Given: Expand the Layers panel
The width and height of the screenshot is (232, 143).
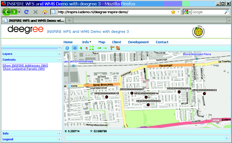Looking at the screenshot, I should click(59, 54).
